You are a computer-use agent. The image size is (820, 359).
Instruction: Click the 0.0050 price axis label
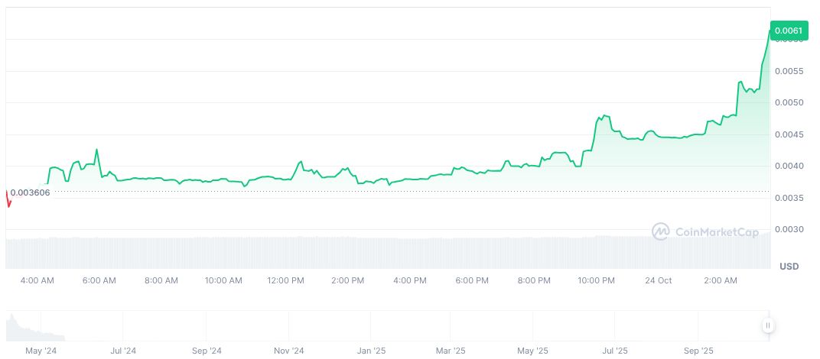pyautogui.click(x=789, y=102)
